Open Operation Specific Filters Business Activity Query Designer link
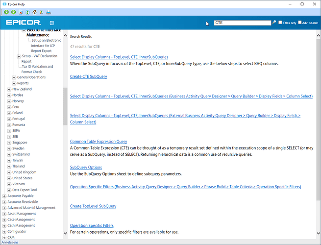The image size is (321, 245). coord(185,187)
